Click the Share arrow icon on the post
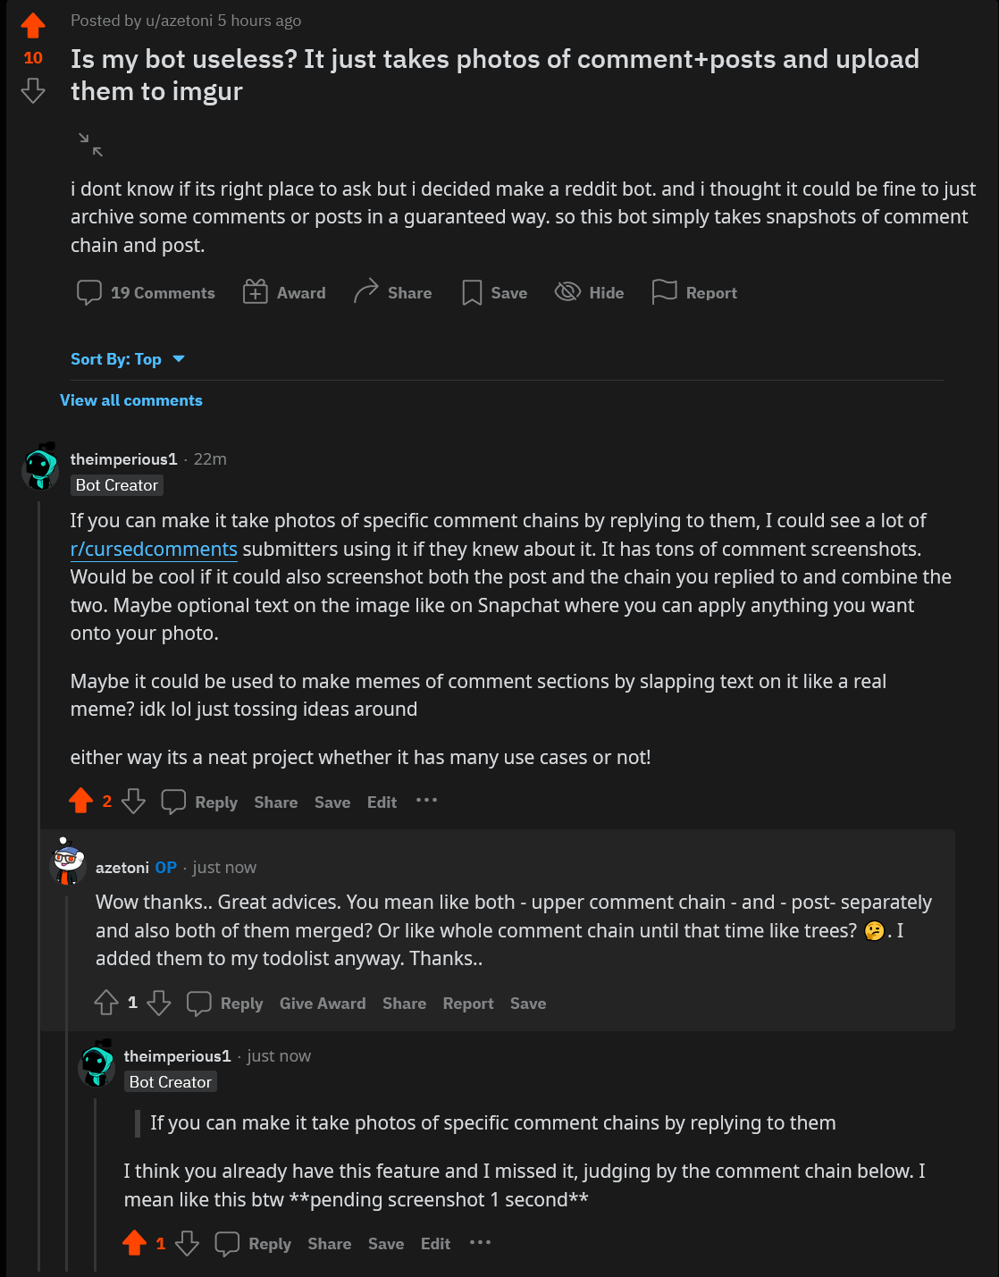 pos(366,290)
